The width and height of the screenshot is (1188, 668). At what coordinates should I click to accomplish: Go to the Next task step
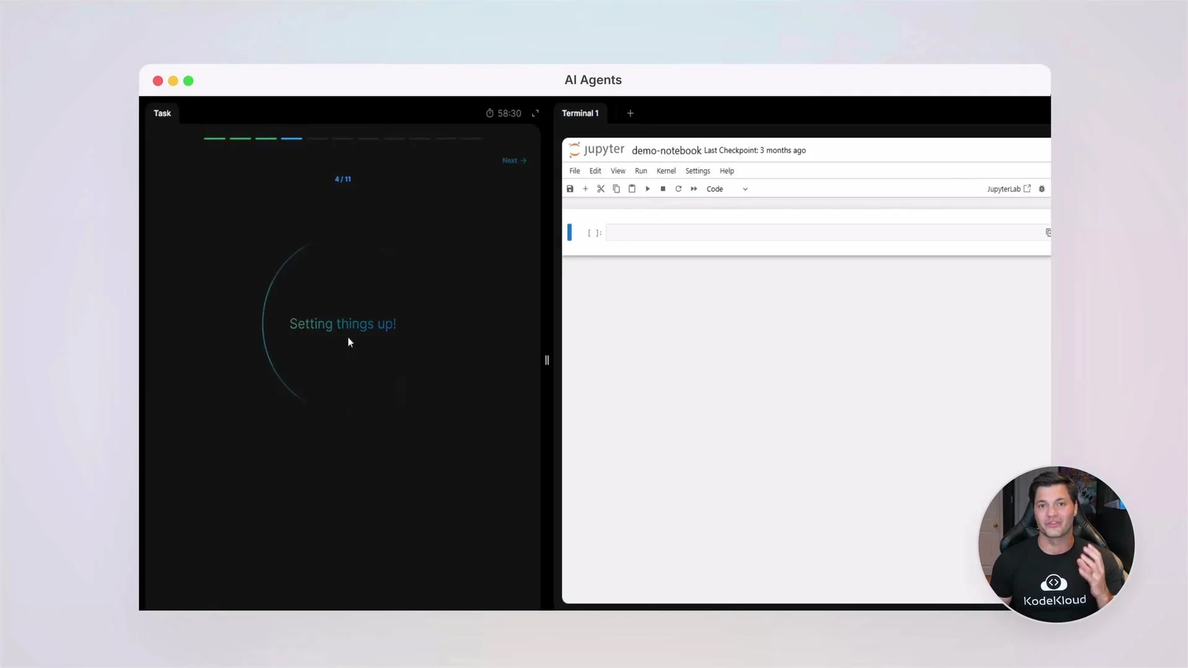click(x=514, y=160)
